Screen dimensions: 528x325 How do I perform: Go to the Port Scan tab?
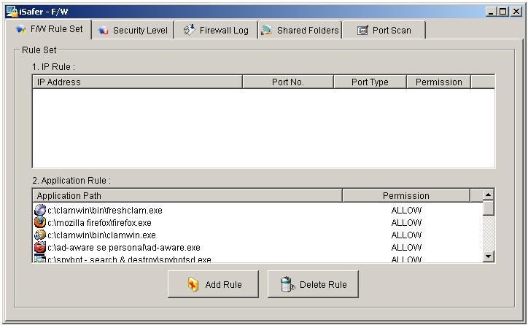[384, 31]
